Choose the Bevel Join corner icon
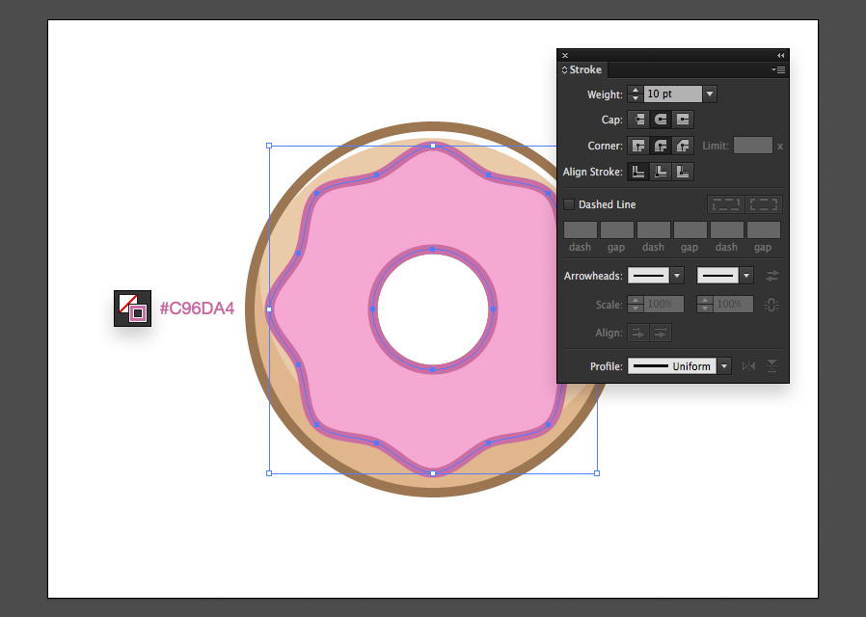This screenshot has width=866, height=617. 683,146
